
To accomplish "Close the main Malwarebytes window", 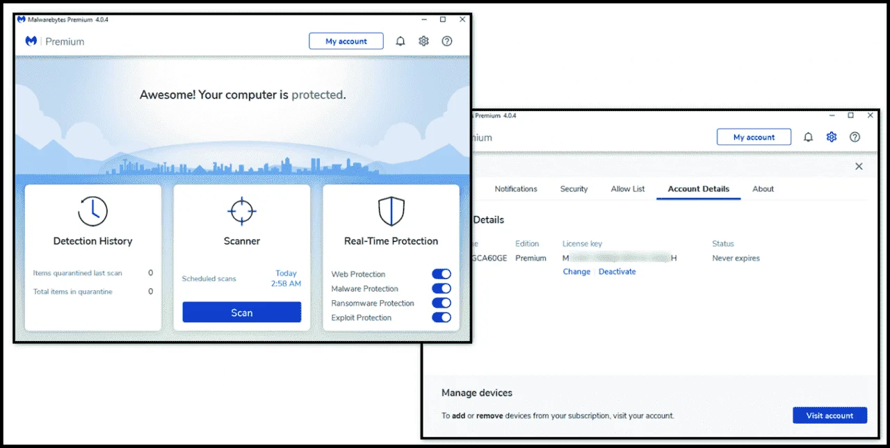I will 462,19.
